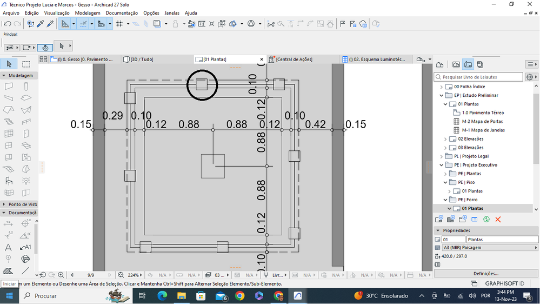Viewport: 540px width, 304px height.
Task: Click the Pesquisar Livro de Leiautes field
Action: (479, 77)
